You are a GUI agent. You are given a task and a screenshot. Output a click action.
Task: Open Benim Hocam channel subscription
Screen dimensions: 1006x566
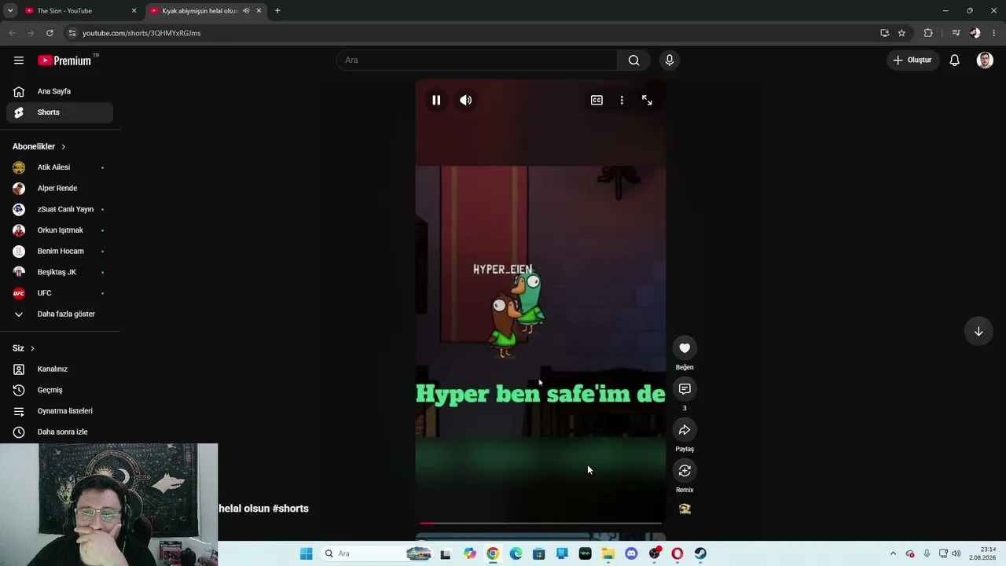[x=60, y=252]
